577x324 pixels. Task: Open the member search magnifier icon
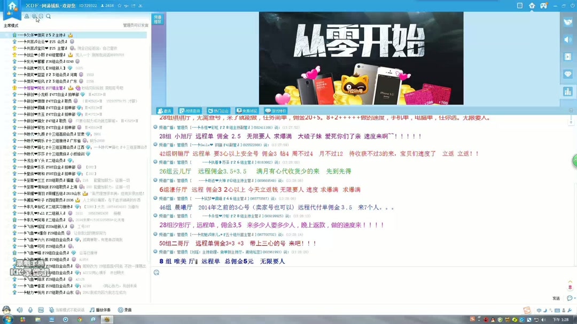pyautogui.click(x=48, y=16)
